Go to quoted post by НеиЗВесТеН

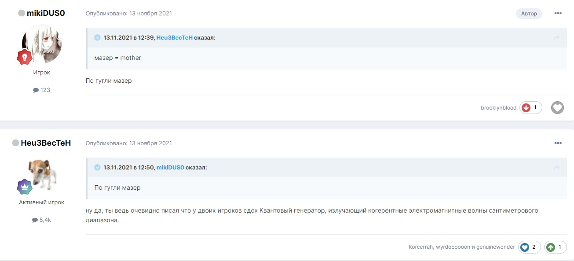point(556,38)
